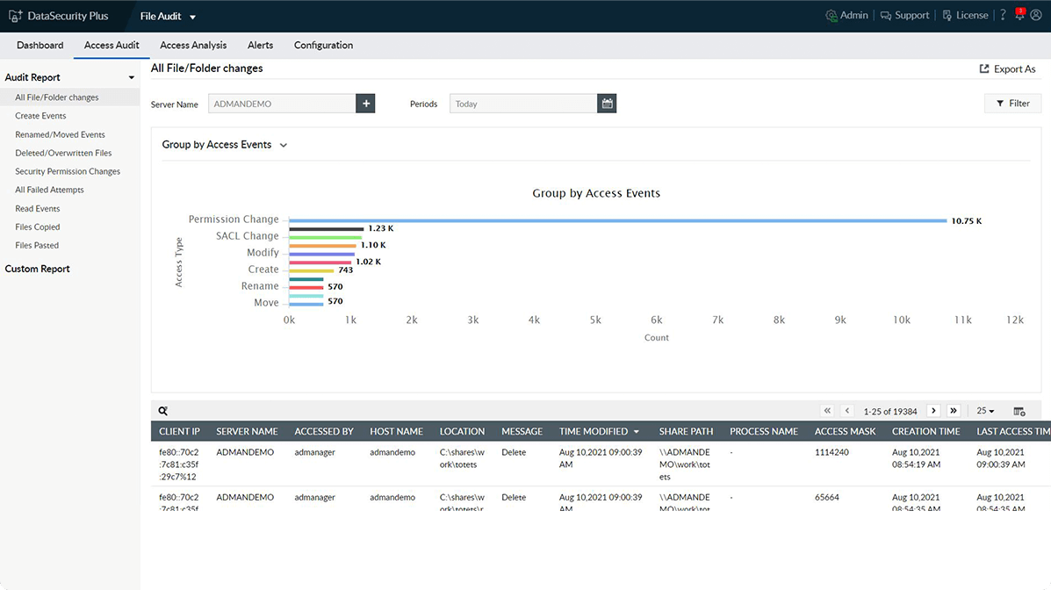Click the Server Name input field
Image resolution: width=1051 pixels, height=590 pixels.
[281, 103]
